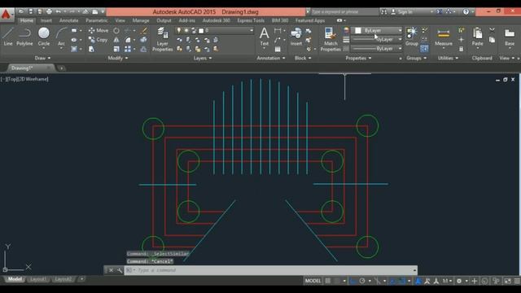
Task: Expand the Annotation panel
Action: pos(271,58)
